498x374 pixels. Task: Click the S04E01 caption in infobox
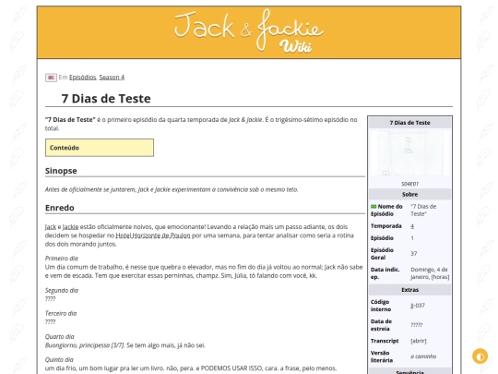[409, 184]
